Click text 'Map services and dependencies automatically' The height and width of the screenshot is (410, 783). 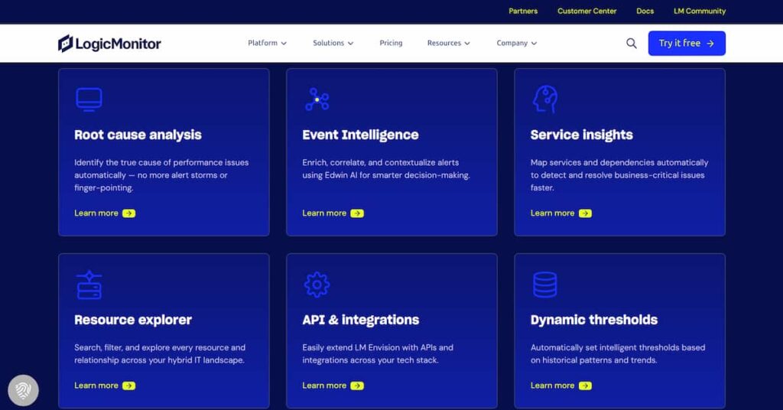coord(619,163)
